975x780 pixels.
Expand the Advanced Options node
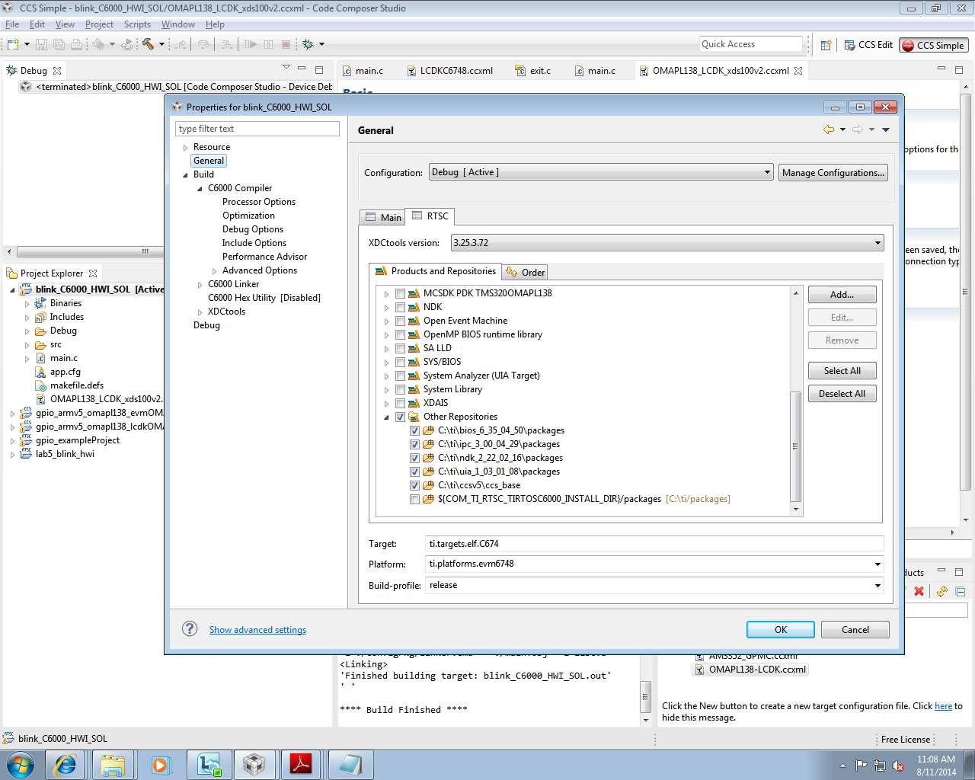(214, 271)
